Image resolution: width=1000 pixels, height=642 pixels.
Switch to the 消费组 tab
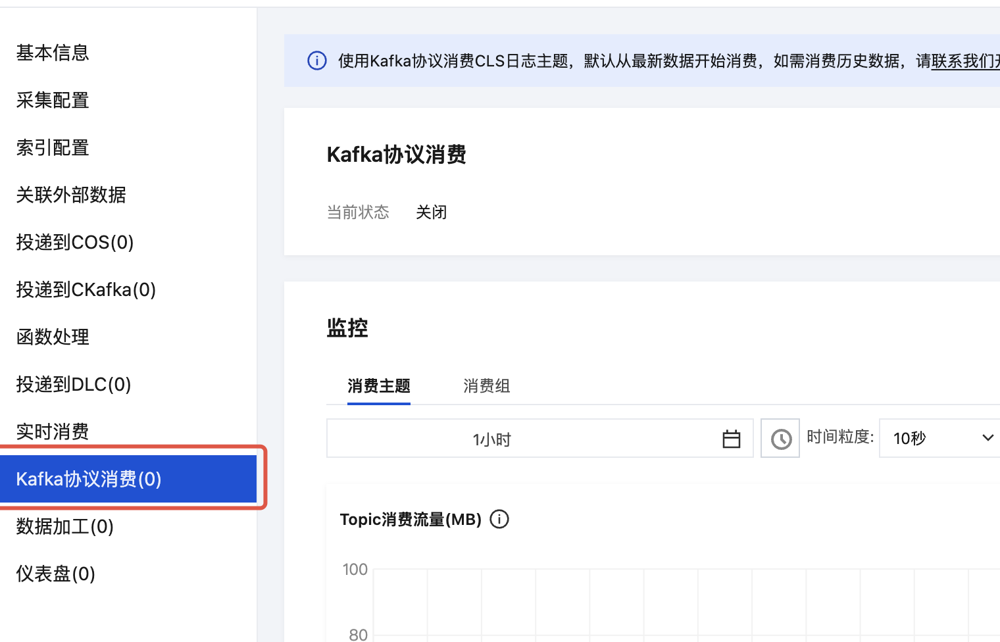pos(487,386)
